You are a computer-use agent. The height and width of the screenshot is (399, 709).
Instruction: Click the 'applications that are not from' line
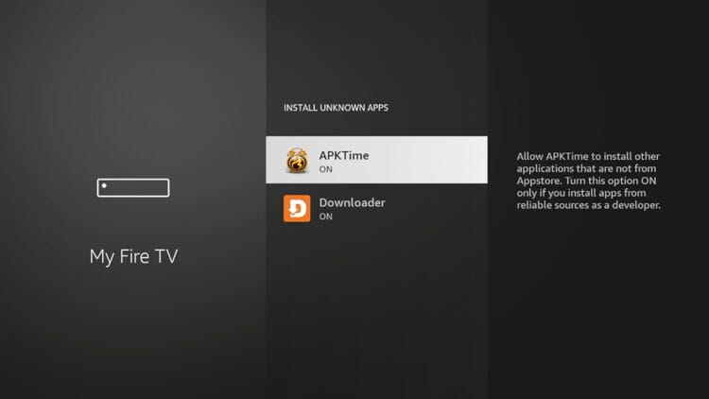point(586,168)
